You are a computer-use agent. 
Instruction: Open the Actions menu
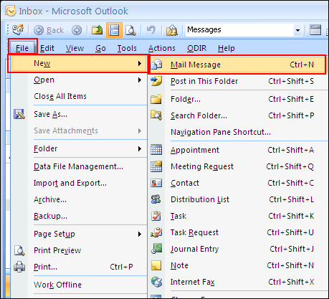162,48
